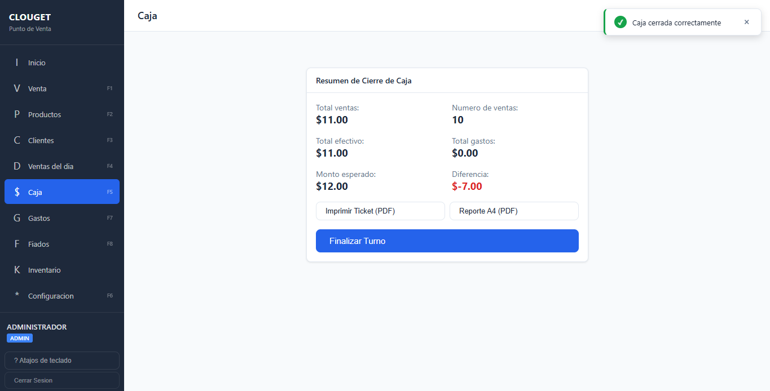This screenshot has height=391, width=770.
Task: Click the asterisk icon beside Configuracion
Action: coord(17,295)
